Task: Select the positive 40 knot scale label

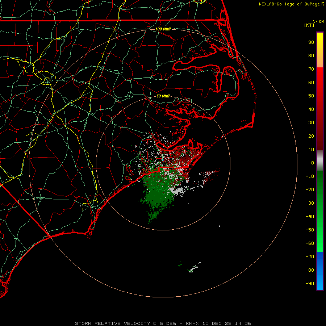Action: (311, 109)
